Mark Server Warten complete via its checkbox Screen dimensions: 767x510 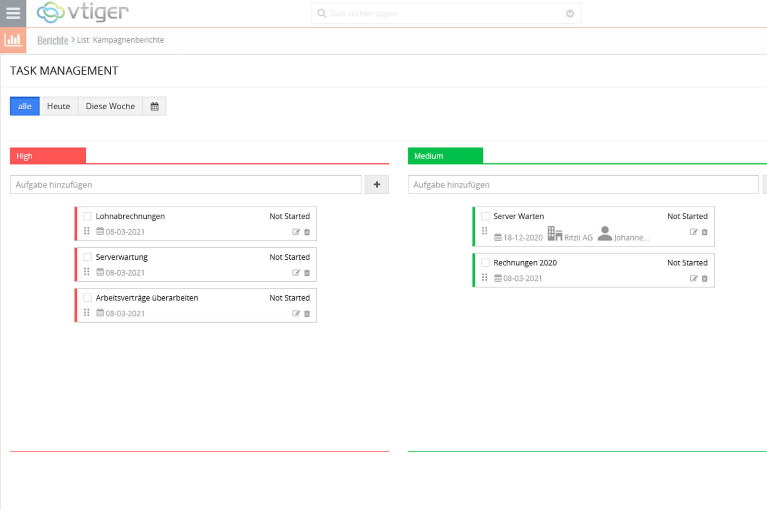click(485, 216)
